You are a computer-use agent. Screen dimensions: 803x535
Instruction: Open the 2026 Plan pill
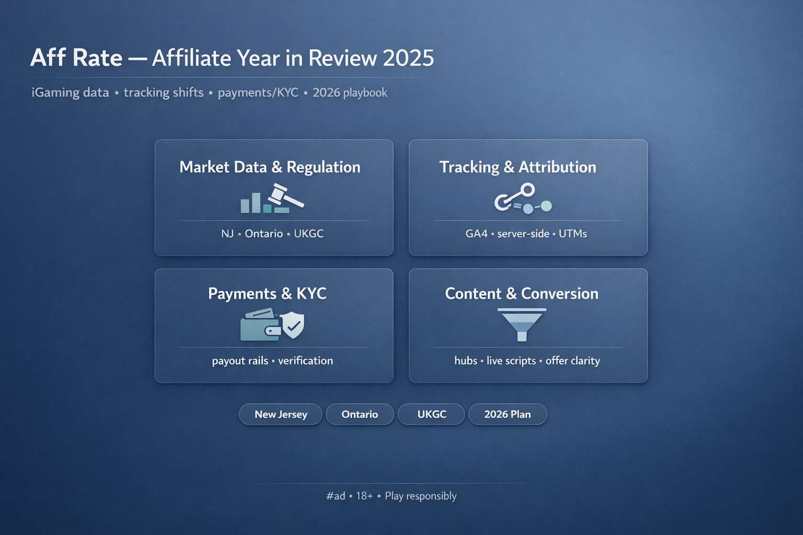507,414
